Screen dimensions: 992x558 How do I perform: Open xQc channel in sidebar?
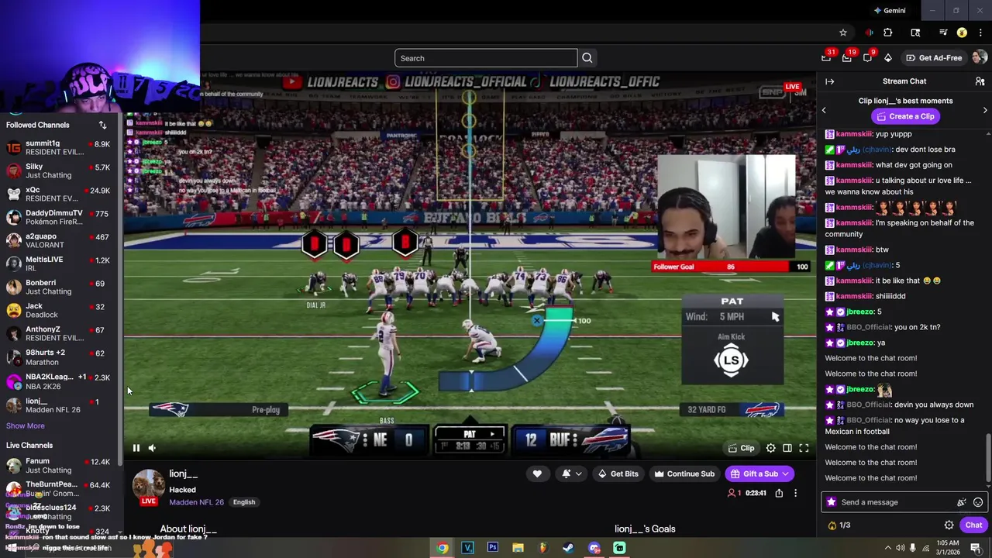(x=58, y=195)
